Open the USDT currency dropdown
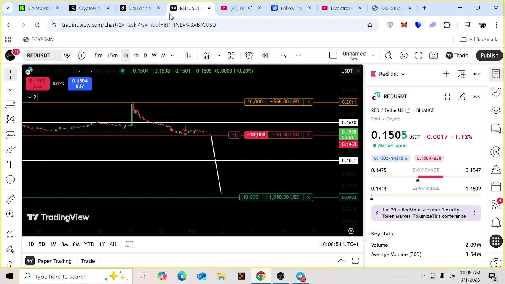This screenshot has height=284, width=505. coord(350,71)
